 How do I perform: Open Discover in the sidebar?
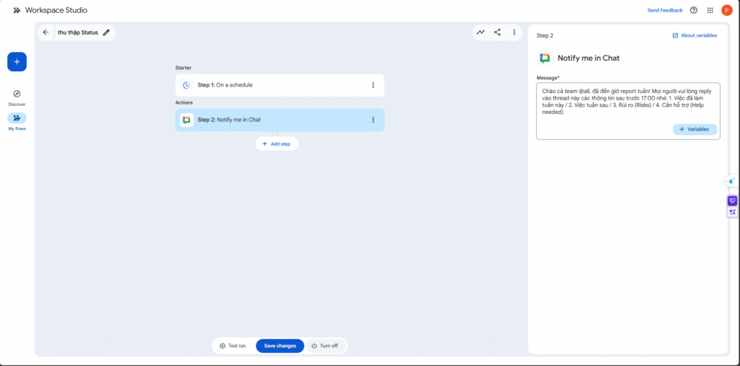(x=17, y=97)
